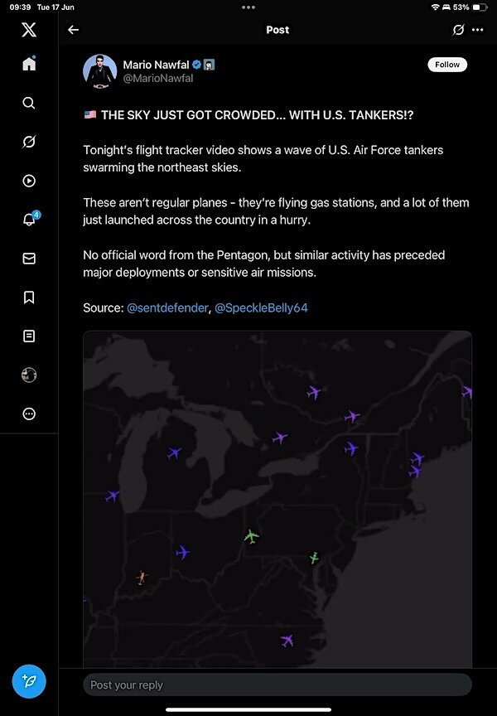The image size is (497, 716).
Task: Open Grok from the sidebar
Action: coord(29,142)
